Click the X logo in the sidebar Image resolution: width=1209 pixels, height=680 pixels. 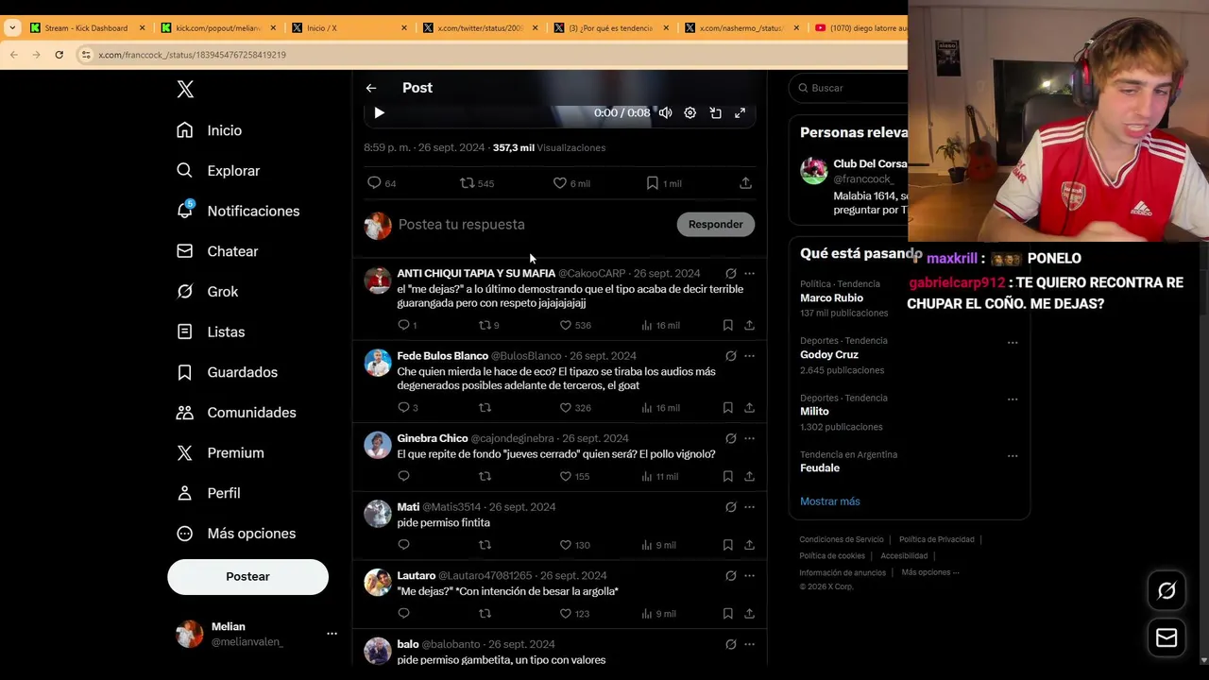pos(185,89)
